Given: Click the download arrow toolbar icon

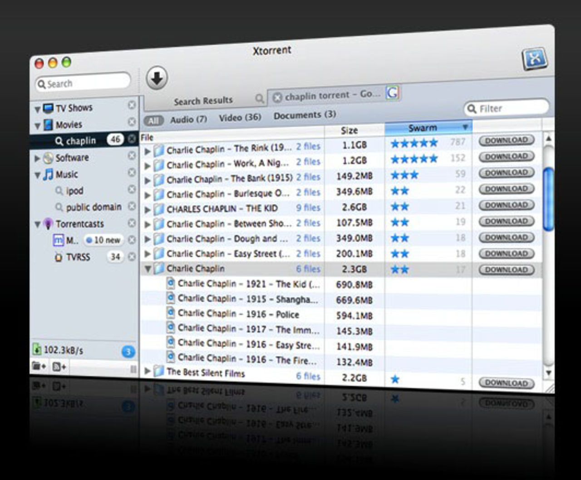Looking at the screenshot, I should pos(157,78).
